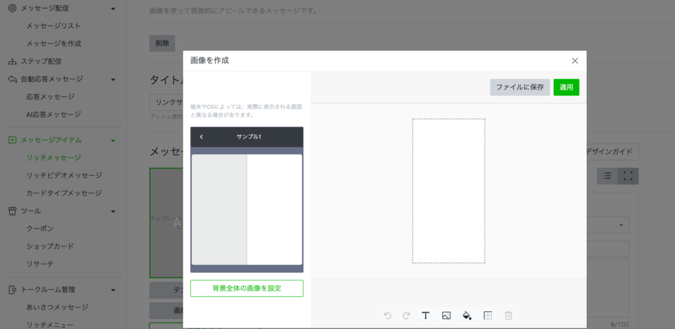Click the ファイルに保存 button

519,88
